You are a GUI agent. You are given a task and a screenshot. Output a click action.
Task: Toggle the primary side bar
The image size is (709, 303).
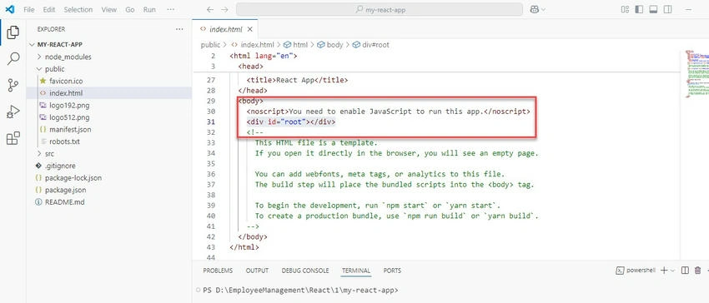639,9
